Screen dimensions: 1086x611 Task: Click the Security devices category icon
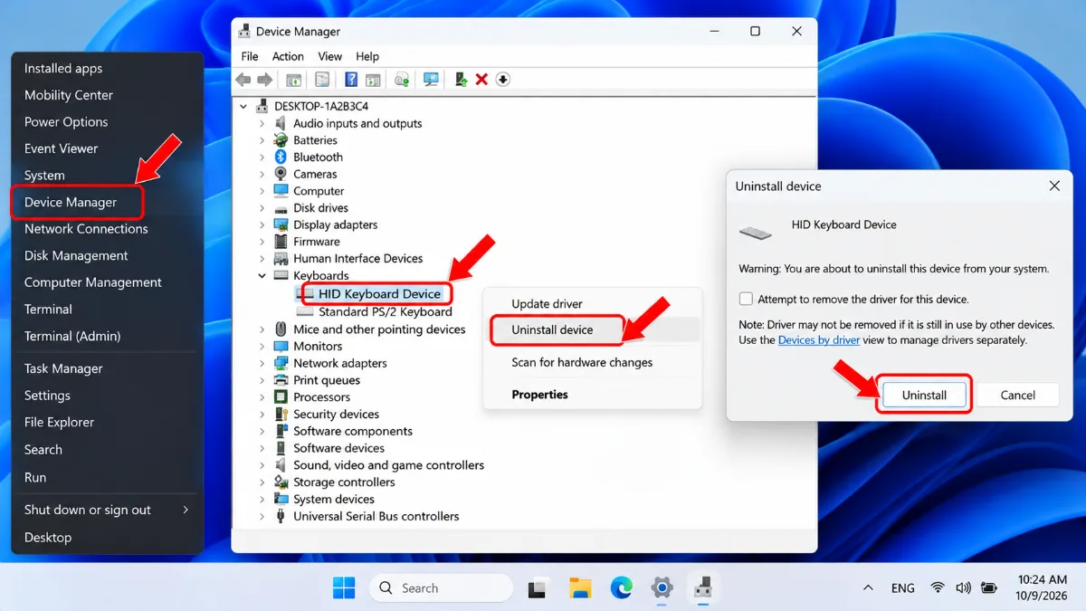pyautogui.click(x=281, y=415)
